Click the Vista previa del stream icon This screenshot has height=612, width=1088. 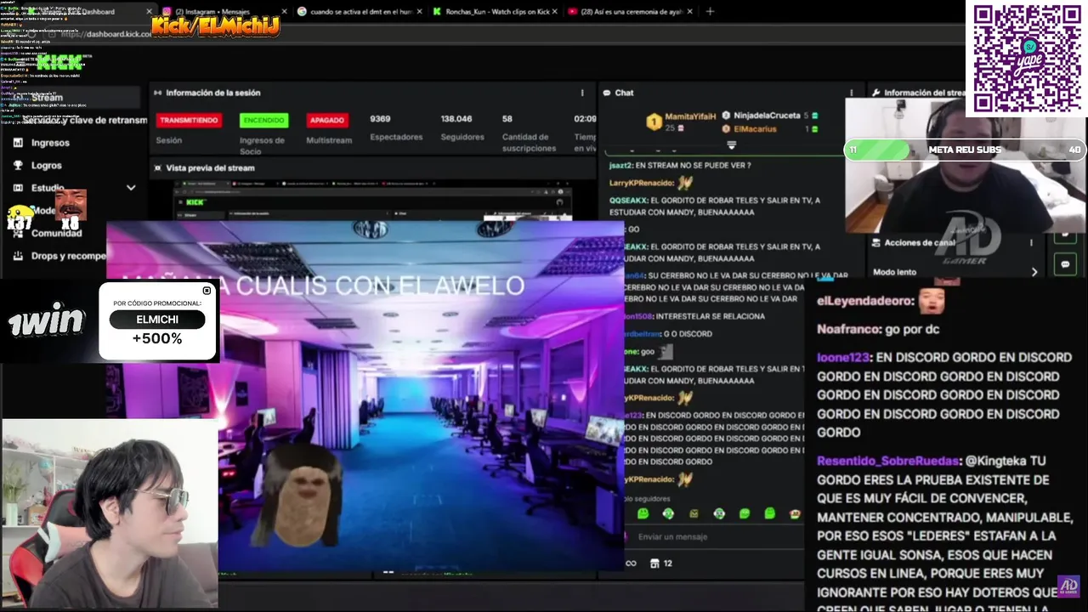pyautogui.click(x=157, y=168)
